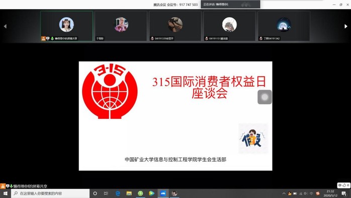The width and height of the screenshot is (351, 198).
Task: Select the bunny-ears avatar participant tile
Action: [x=229, y=26]
